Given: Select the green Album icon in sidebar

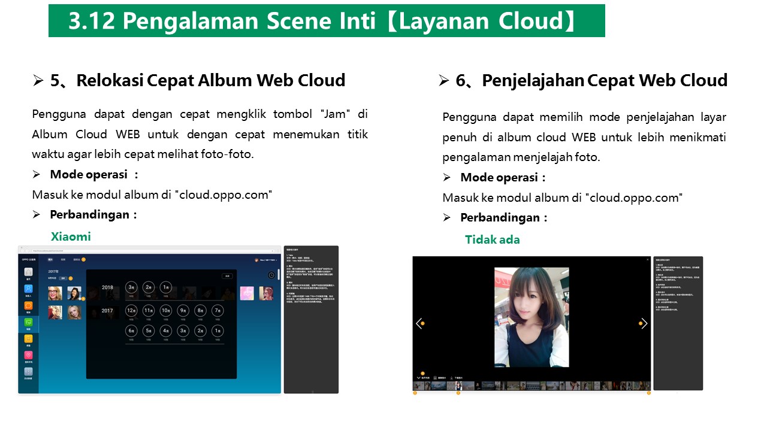Looking at the screenshot, I should 28,323.
